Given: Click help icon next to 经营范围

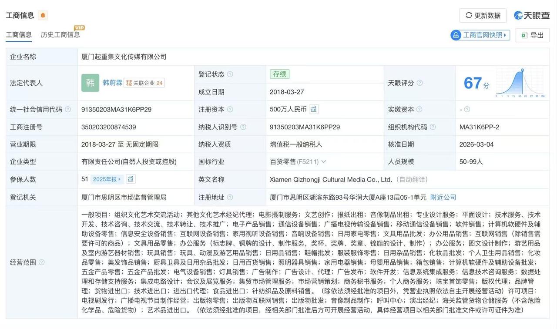Looking at the screenshot, I should pos(42,262).
